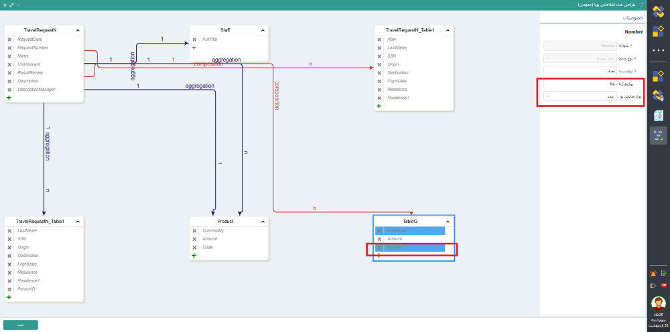Open the notifications bell icon in sidebar
This screenshot has height=332, width=670.
tap(653, 273)
